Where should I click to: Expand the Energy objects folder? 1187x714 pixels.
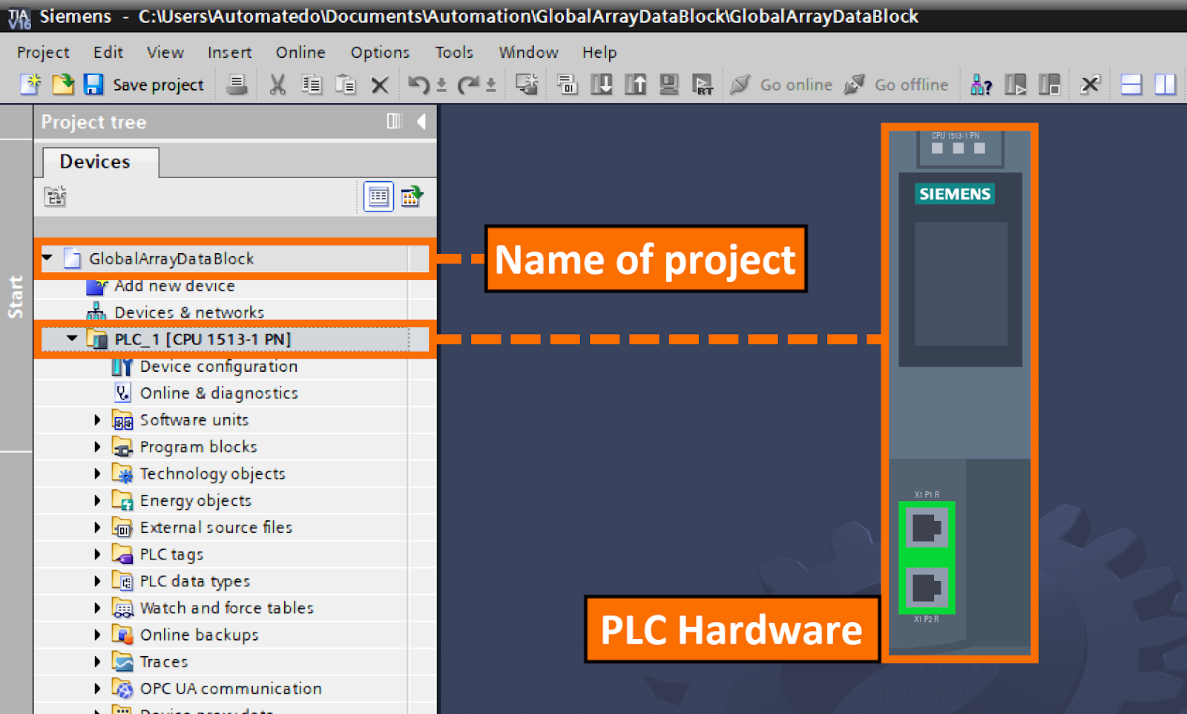pyautogui.click(x=97, y=500)
